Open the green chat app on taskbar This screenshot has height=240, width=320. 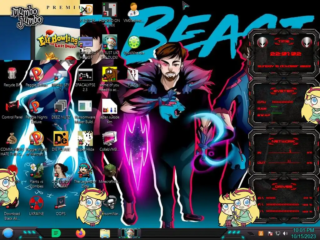point(56,233)
